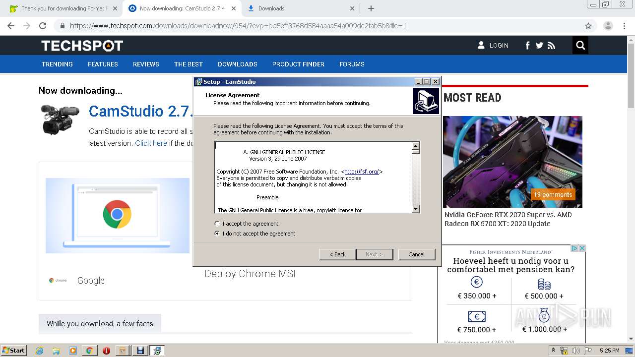Open the TRENDING menu item
The width and height of the screenshot is (635, 357).
[x=57, y=64]
